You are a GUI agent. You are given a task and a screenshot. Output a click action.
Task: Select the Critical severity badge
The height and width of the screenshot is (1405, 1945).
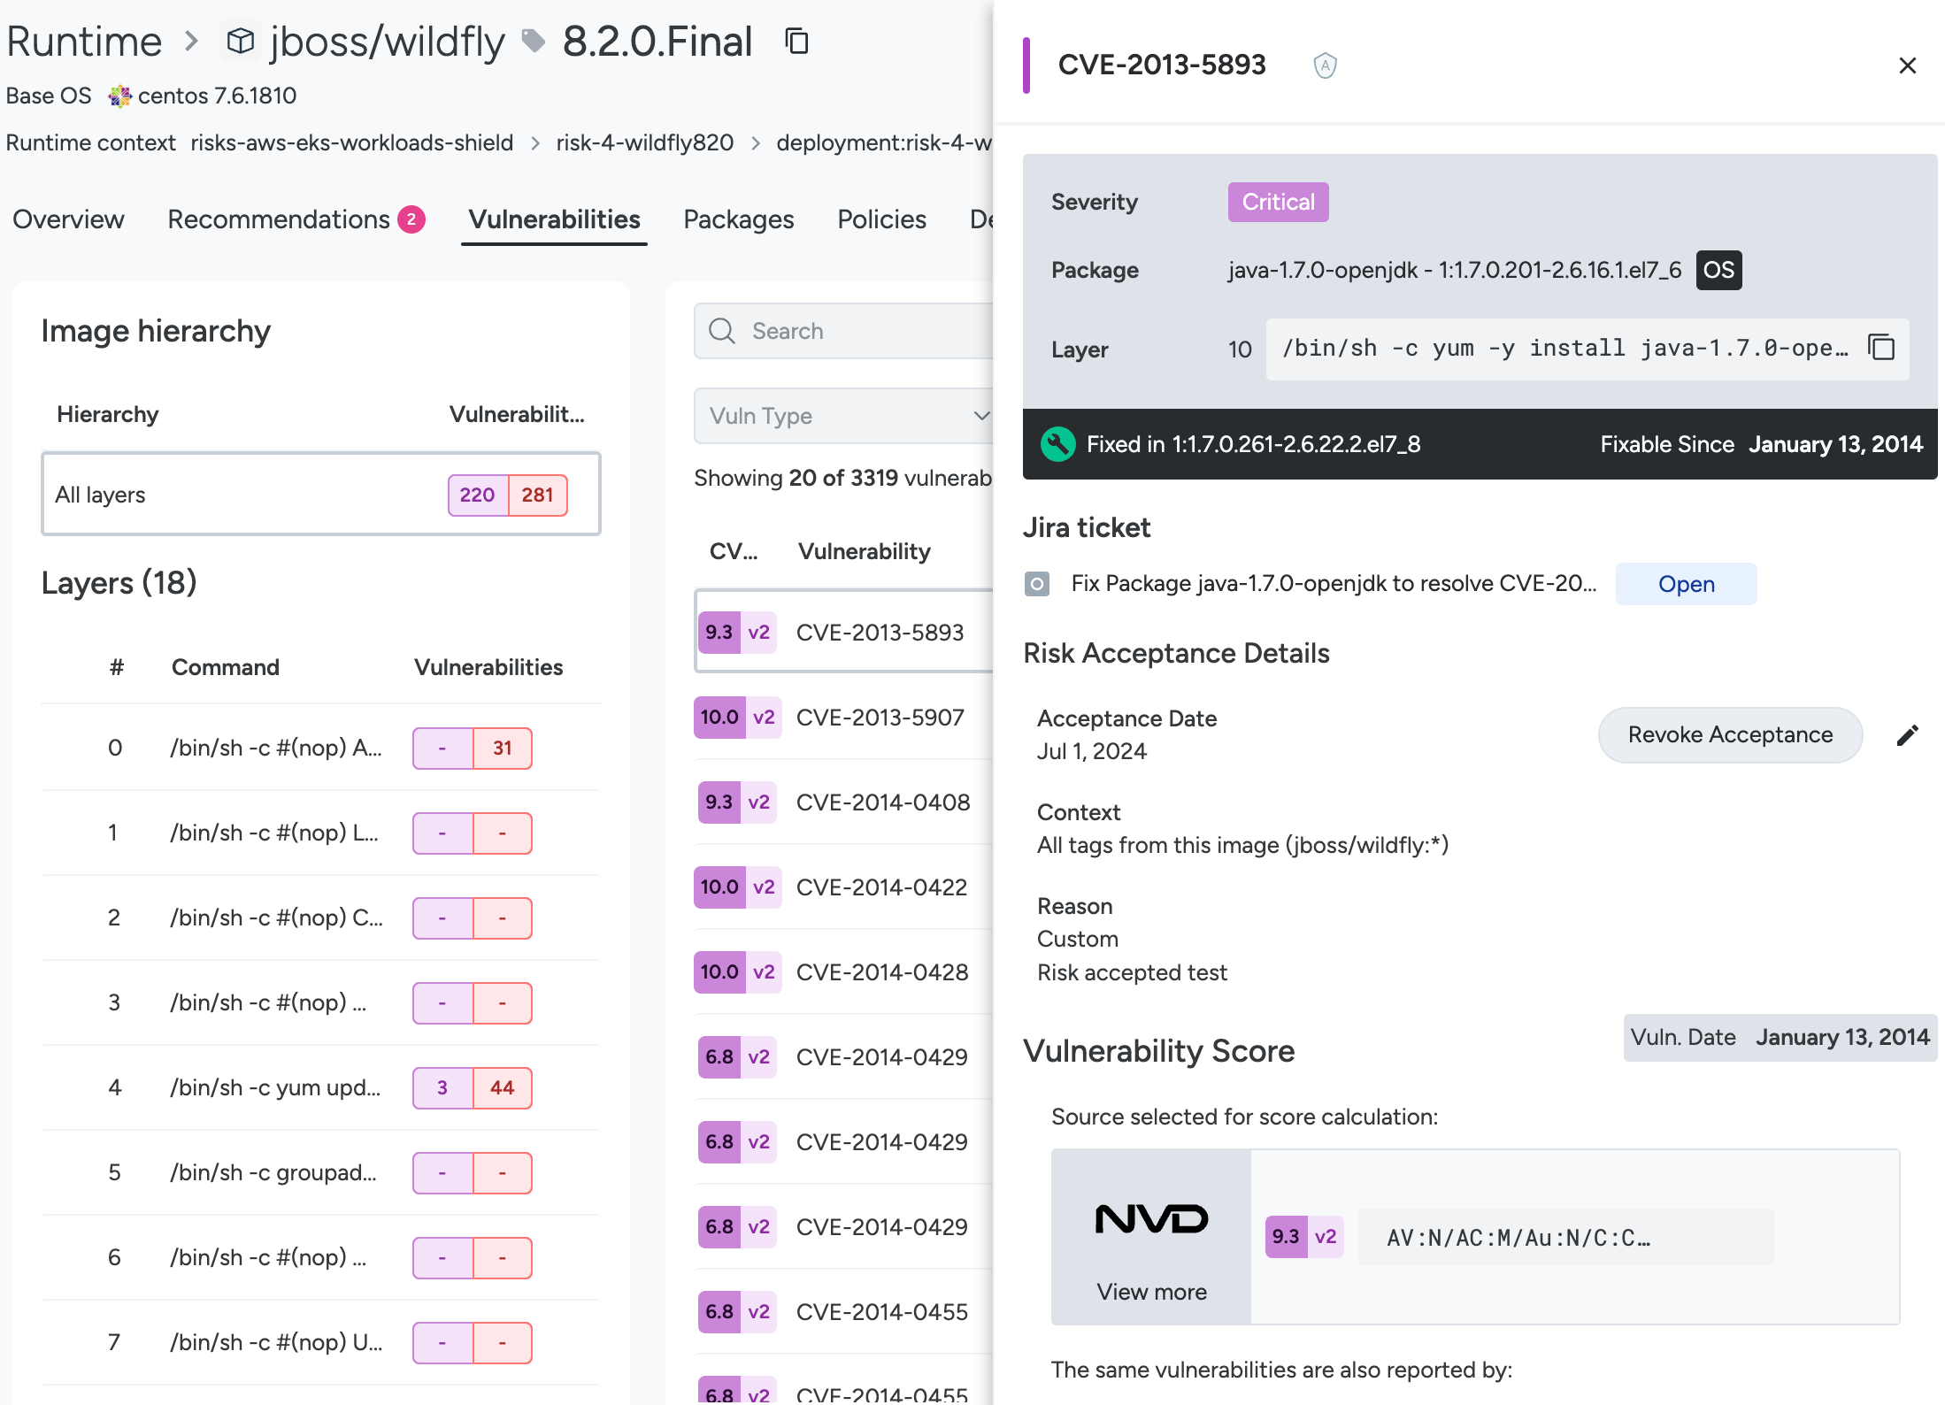[1278, 202]
